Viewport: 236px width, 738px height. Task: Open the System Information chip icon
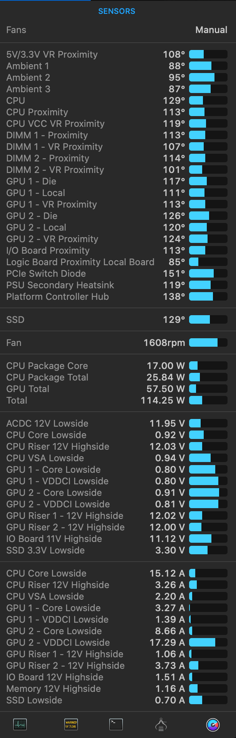[161, 725]
